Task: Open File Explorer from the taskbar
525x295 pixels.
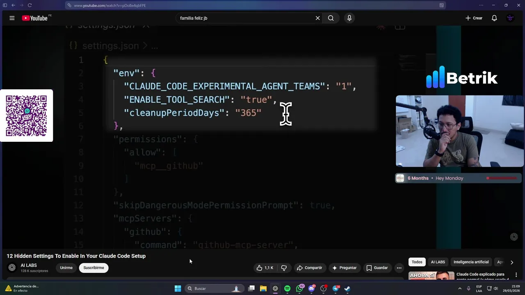Action: (263, 288)
